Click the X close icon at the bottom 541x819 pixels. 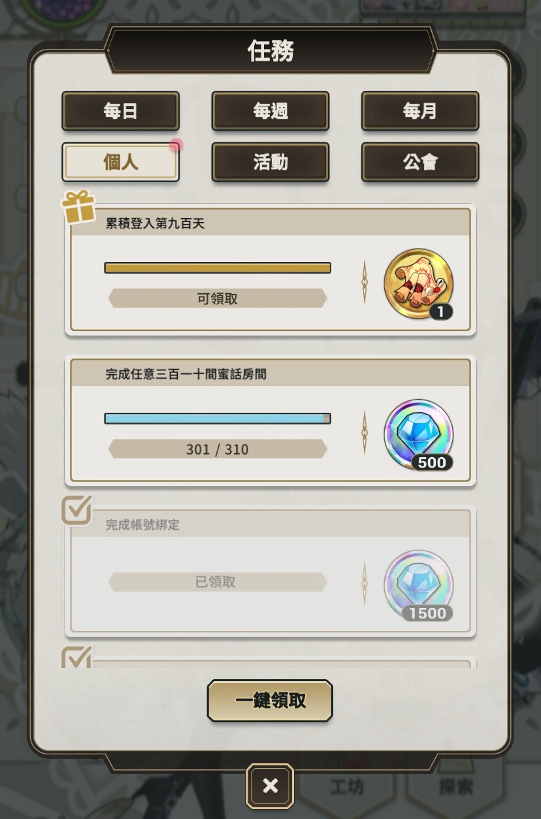[270, 786]
